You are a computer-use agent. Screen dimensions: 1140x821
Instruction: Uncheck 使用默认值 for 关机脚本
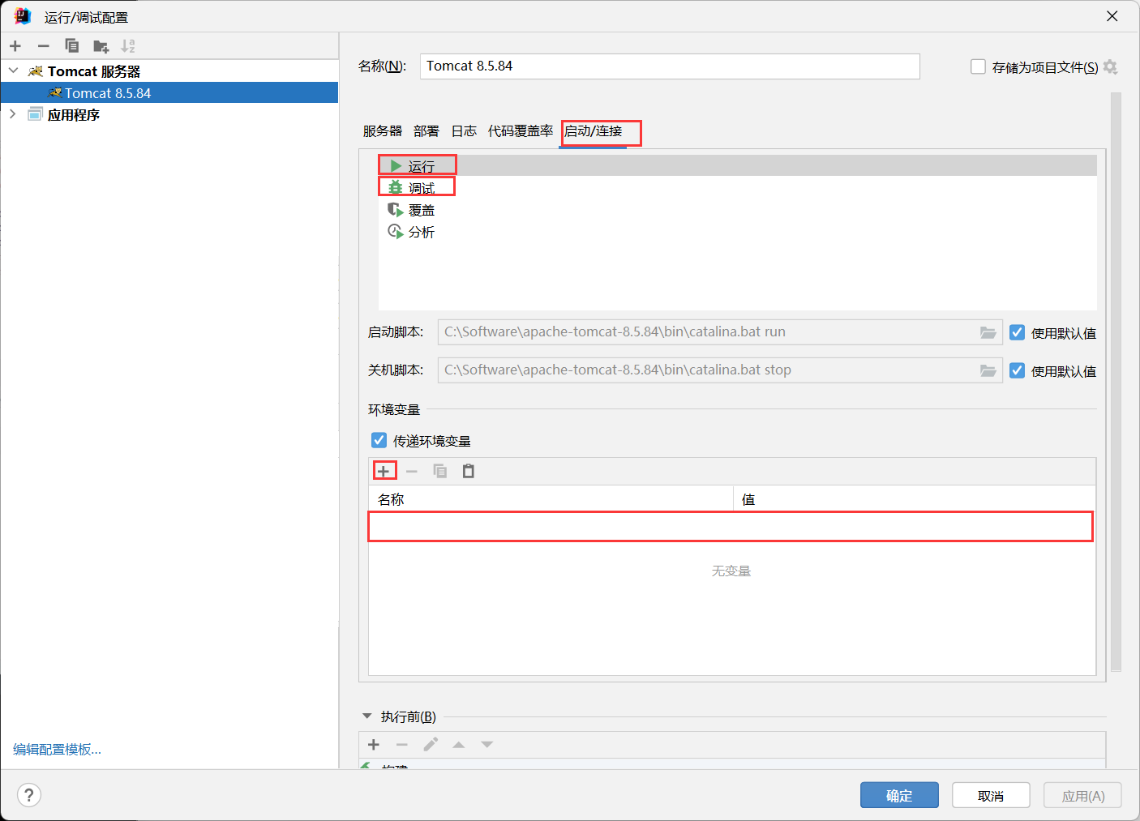pos(1017,370)
